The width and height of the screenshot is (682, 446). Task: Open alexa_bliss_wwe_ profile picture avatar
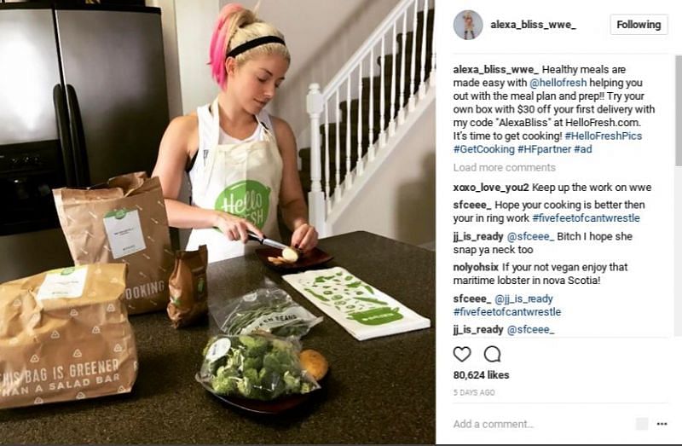[468, 25]
